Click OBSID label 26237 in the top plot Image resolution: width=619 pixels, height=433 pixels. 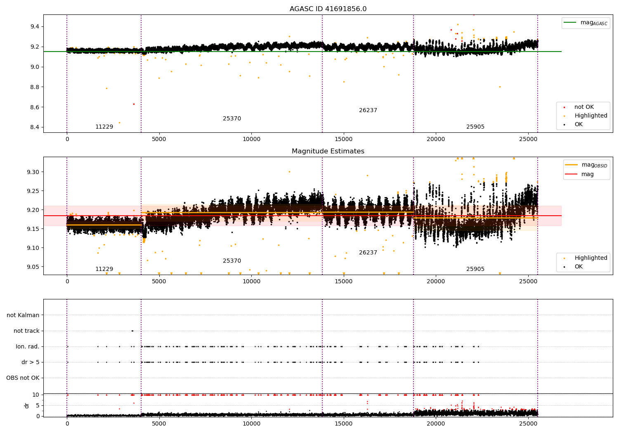coord(368,110)
